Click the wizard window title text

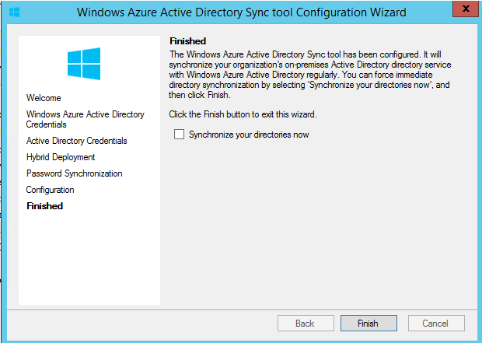240,12
